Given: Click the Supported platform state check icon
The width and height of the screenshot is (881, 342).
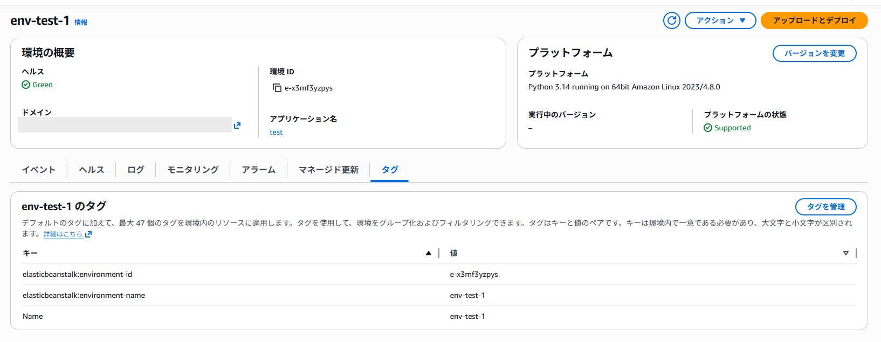Looking at the screenshot, I should pos(708,128).
